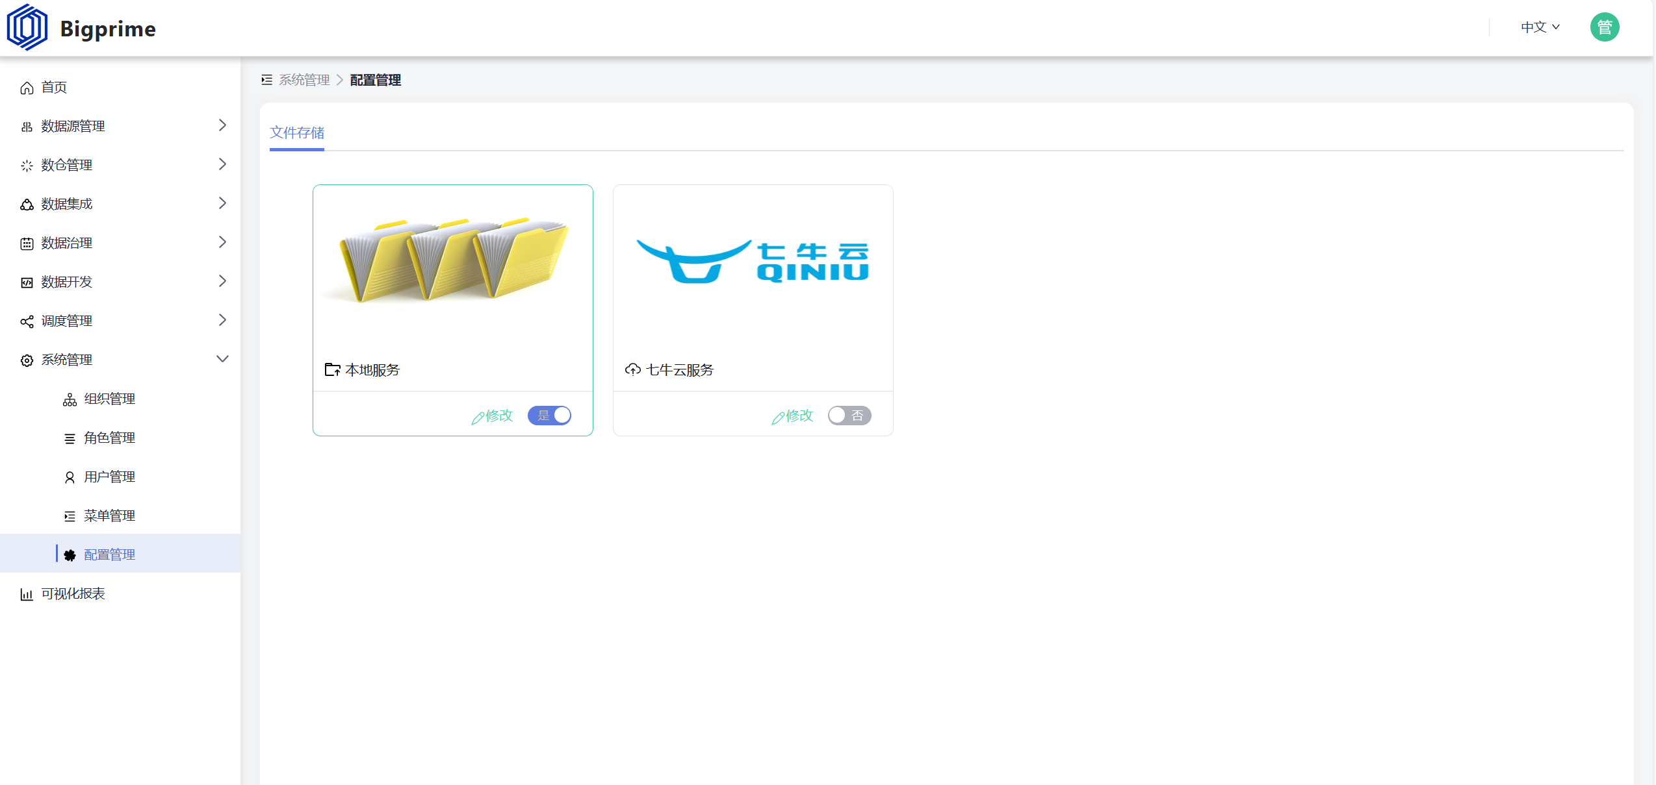Click the 系统管理 menu label
1656x785 pixels.
[66, 360]
